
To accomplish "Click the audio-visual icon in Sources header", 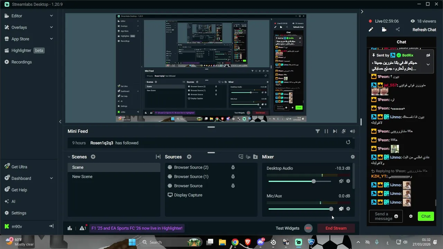I will (x=248, y=157).
